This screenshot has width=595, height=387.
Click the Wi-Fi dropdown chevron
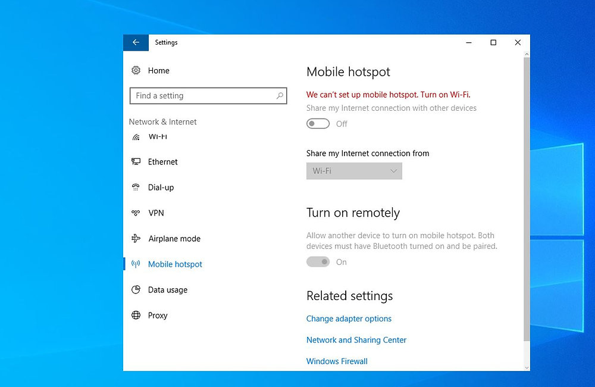(x=393, y=171)
